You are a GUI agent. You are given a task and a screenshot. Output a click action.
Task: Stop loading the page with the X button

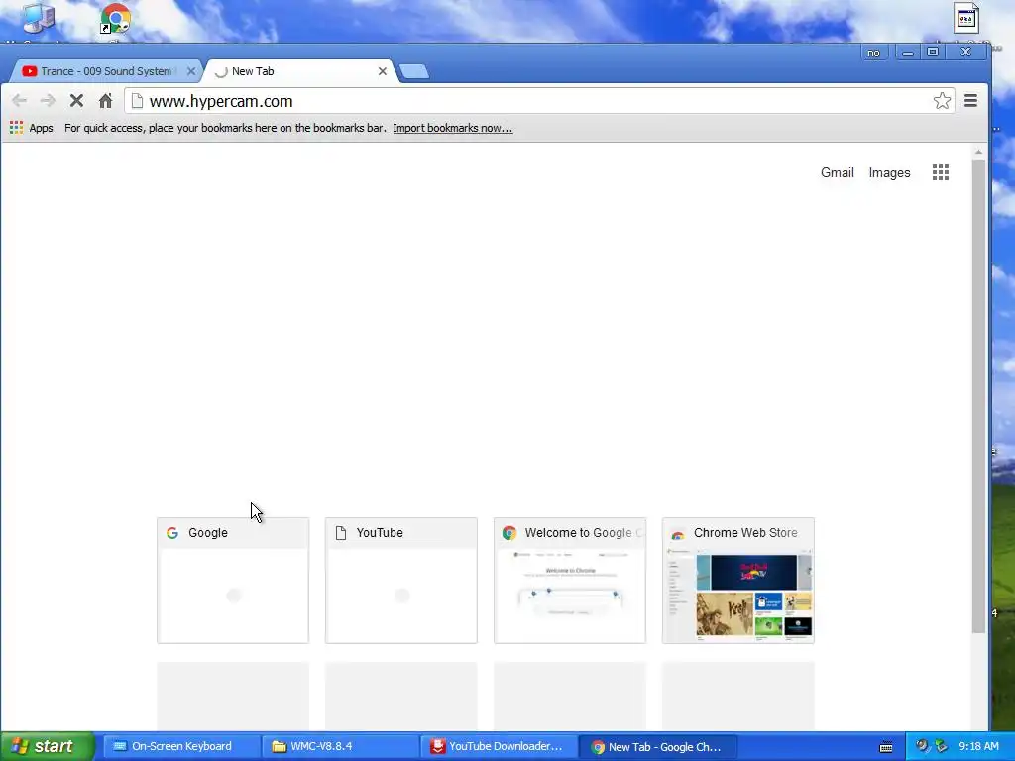(x=76, y=101)
